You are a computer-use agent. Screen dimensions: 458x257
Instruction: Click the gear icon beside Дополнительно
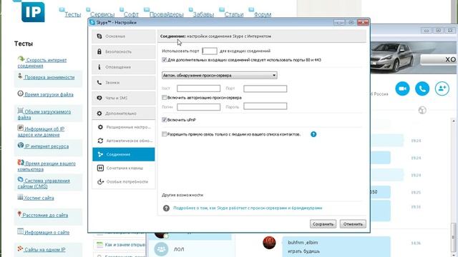99,114
